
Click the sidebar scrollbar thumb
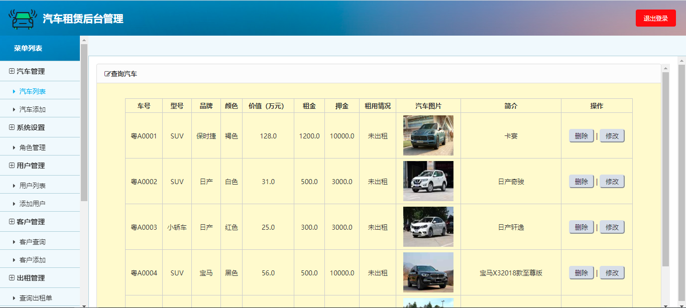(84, 122)
